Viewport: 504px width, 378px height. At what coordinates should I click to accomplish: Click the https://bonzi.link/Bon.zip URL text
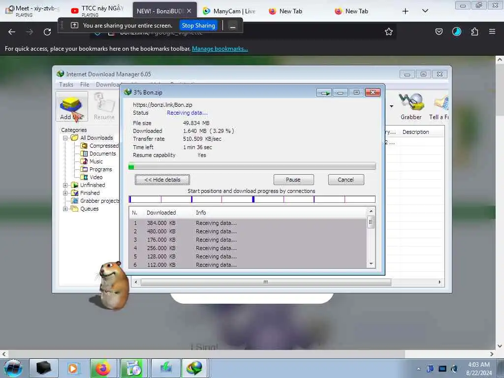162,105
